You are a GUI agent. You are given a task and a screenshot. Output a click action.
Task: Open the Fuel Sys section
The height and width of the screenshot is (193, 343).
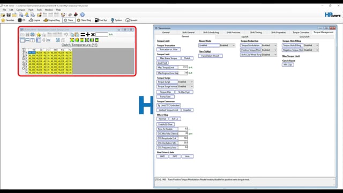(x=101, y=20)
